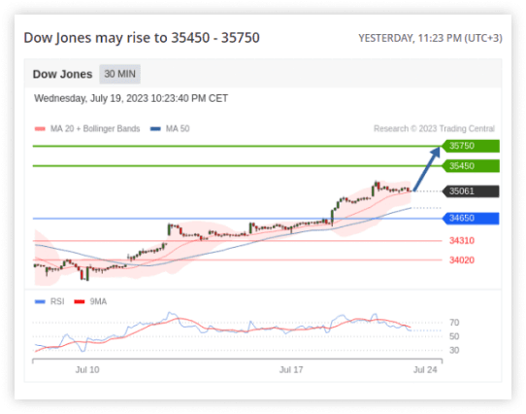
Task: Click the RSI 30 level label
Action: [x=454, y=350]
